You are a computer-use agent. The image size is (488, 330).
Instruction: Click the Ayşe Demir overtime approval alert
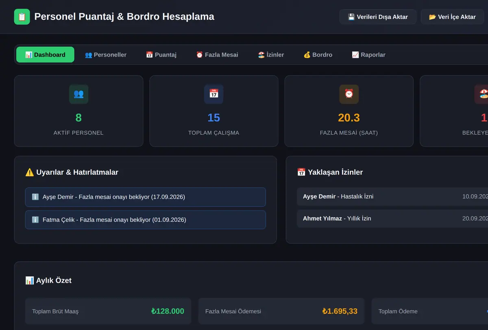(x=146, y=197)
